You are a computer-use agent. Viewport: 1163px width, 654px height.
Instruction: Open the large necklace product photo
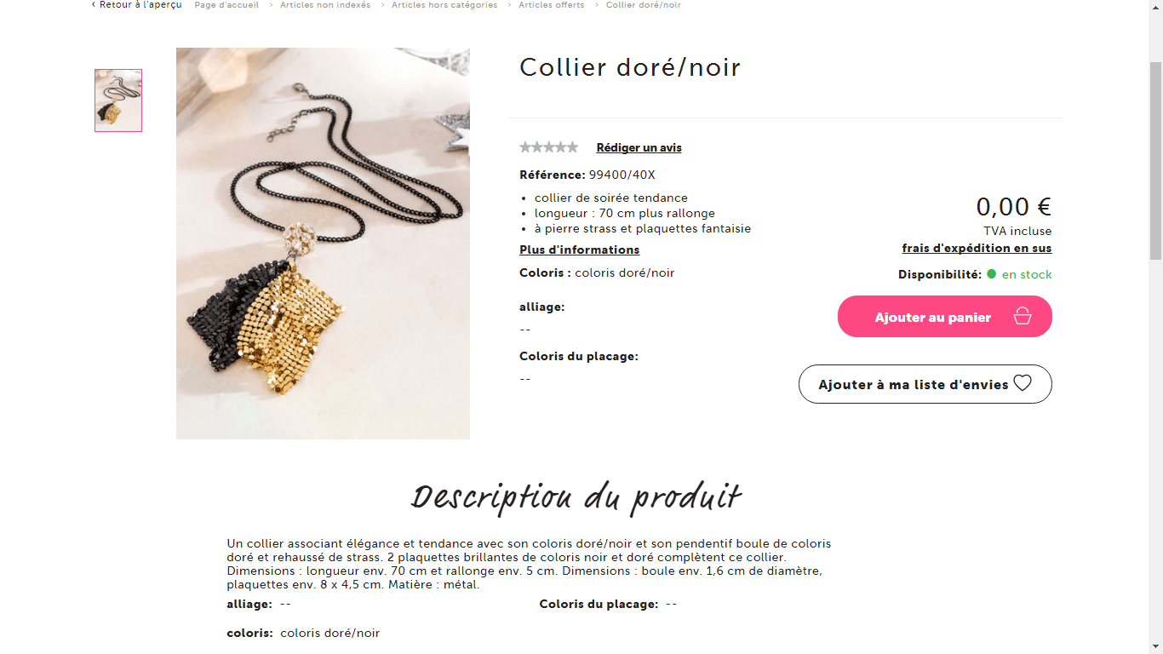(x=323, y=244)
